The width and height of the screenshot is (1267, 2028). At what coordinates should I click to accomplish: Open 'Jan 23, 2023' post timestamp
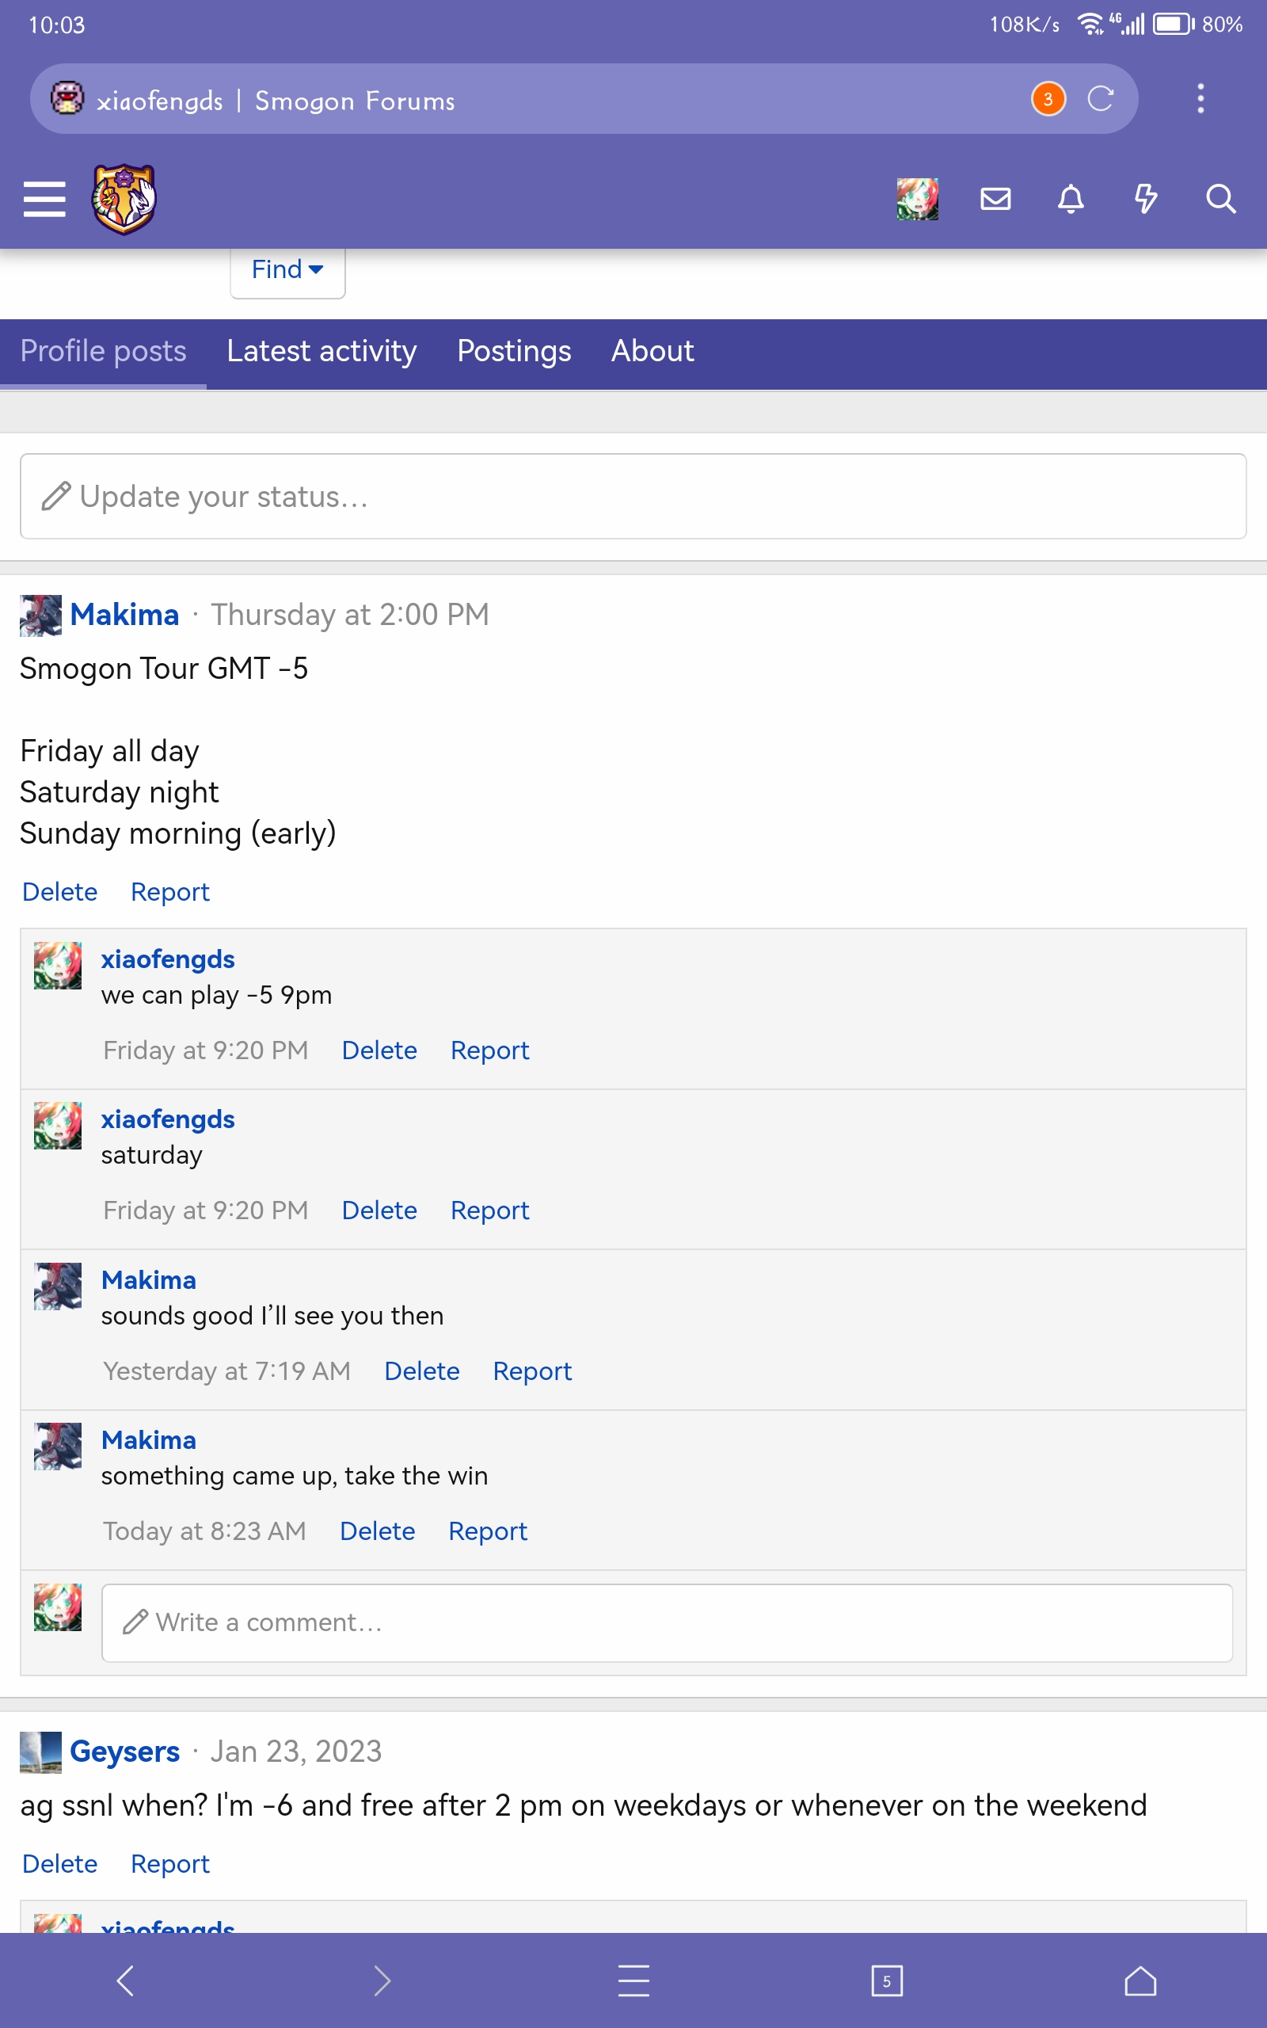(296, 1752)
